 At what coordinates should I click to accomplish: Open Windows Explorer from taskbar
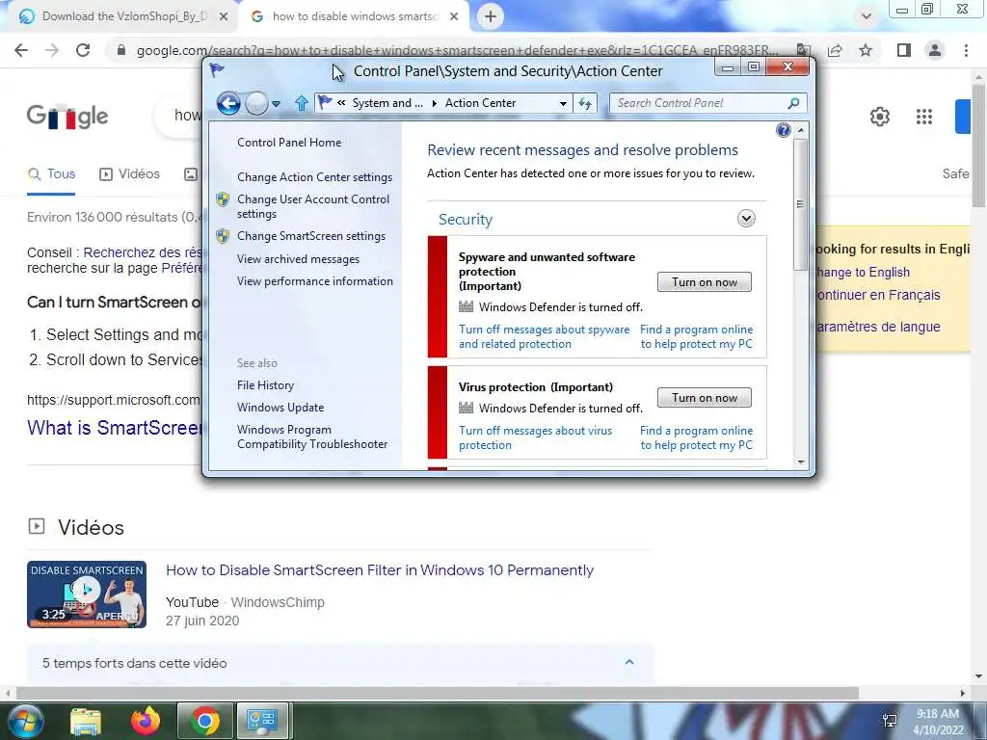(86, 721)
